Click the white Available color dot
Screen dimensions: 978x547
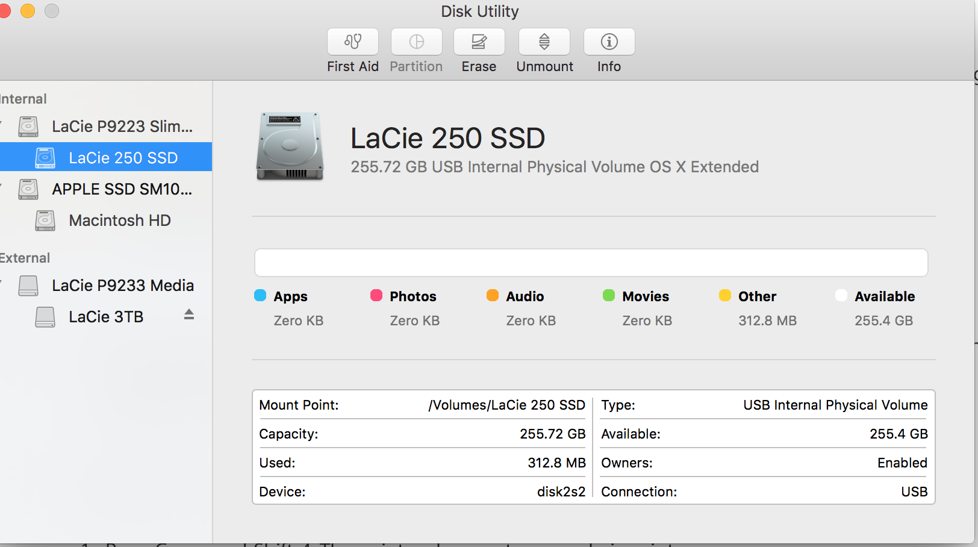[x=841, y=295]
